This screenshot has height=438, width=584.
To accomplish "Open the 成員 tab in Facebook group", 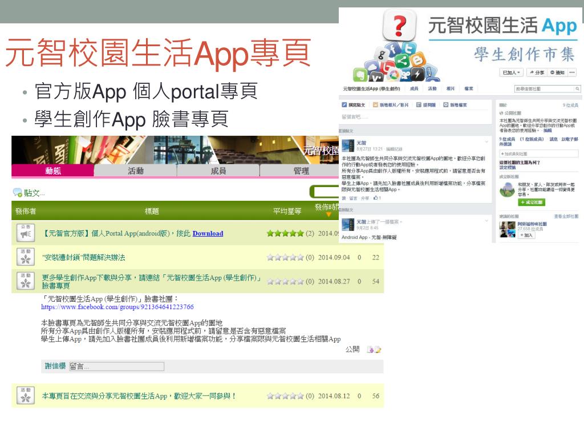I will [x=414, y=88].
